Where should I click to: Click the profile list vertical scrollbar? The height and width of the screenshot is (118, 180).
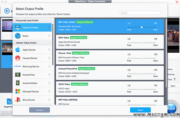coord(166,53)
